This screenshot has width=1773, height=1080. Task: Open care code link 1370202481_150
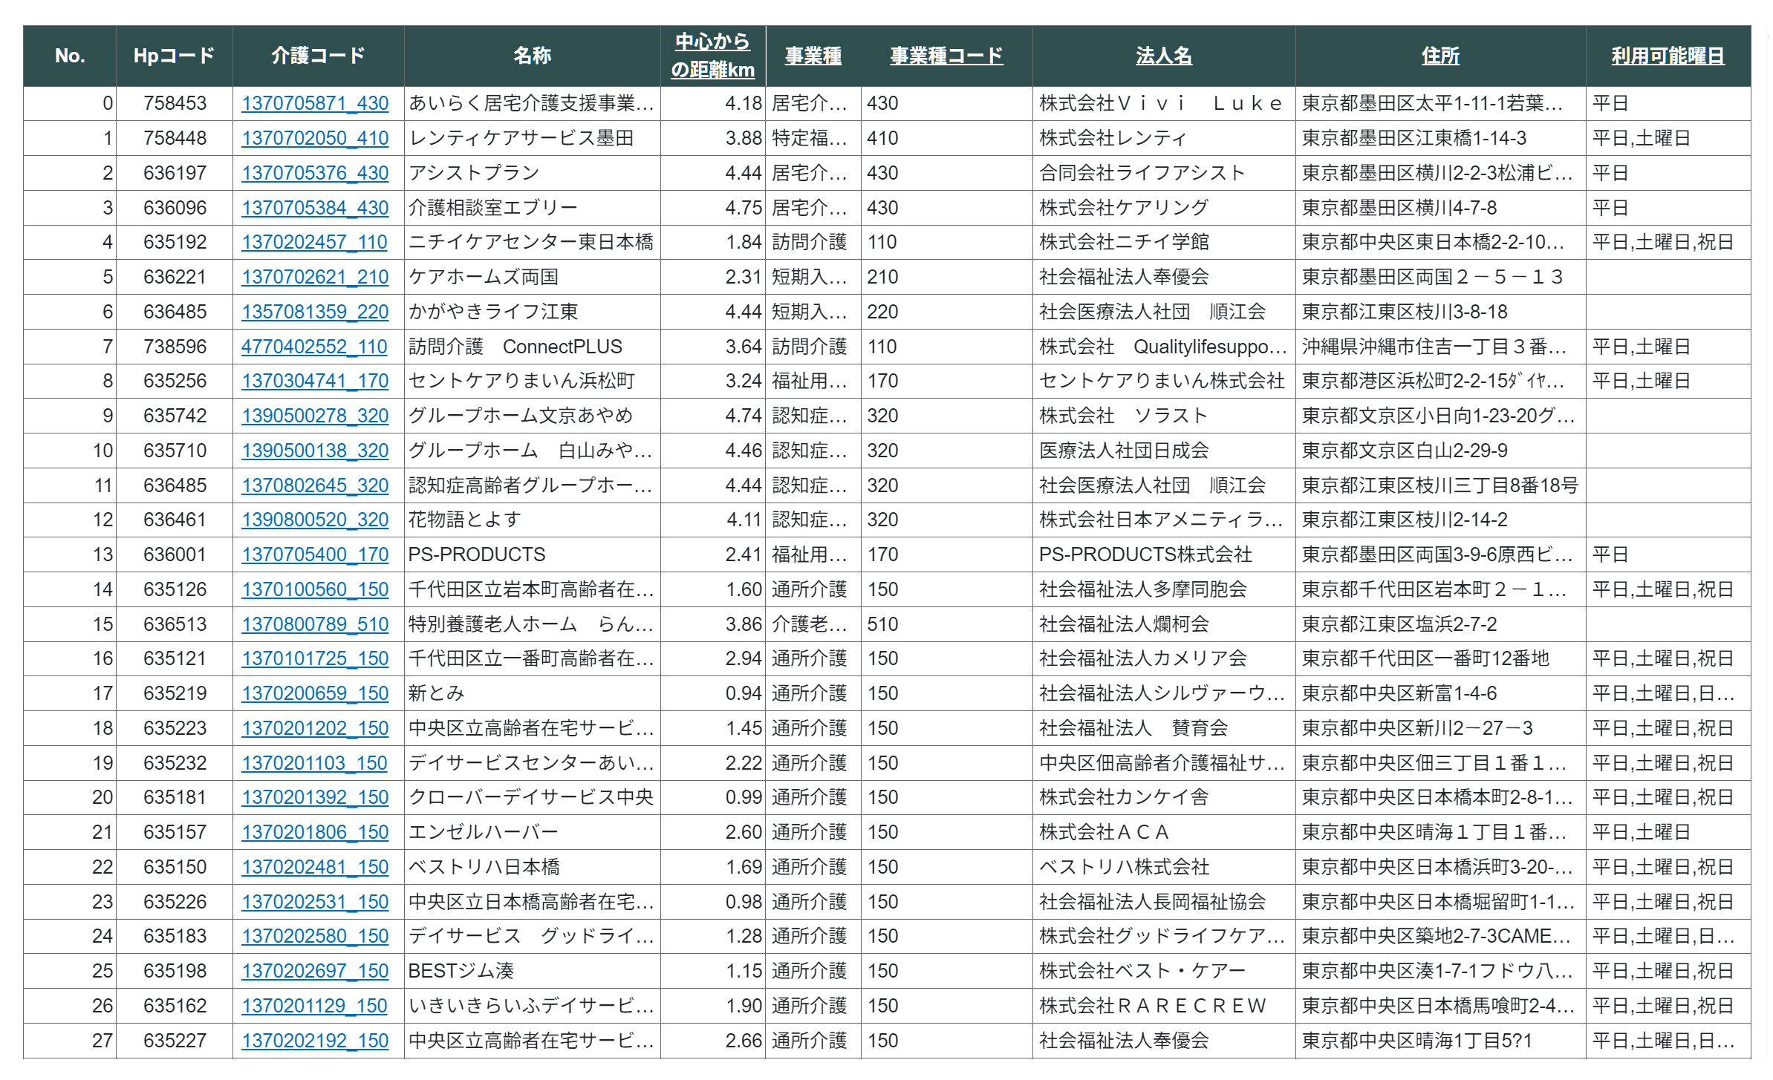(x=315, y=867)
